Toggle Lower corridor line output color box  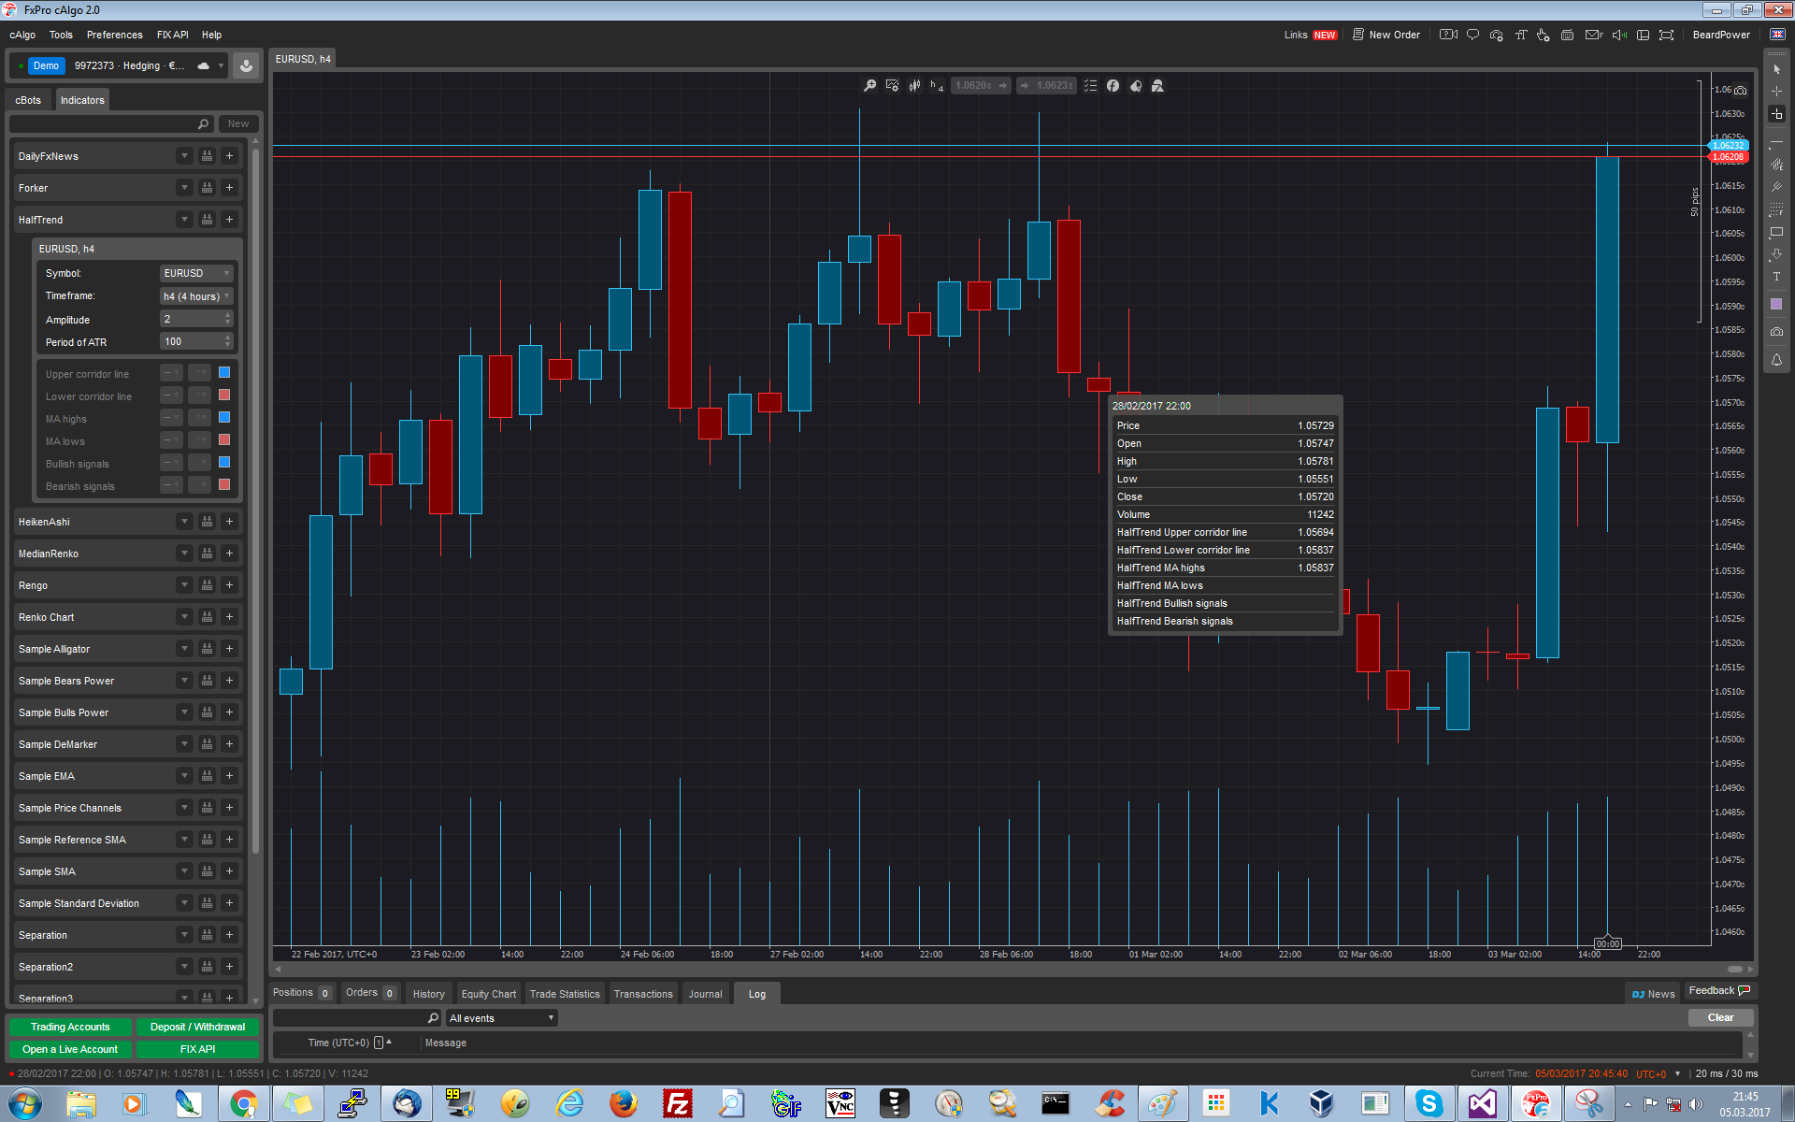pos(224,396)
